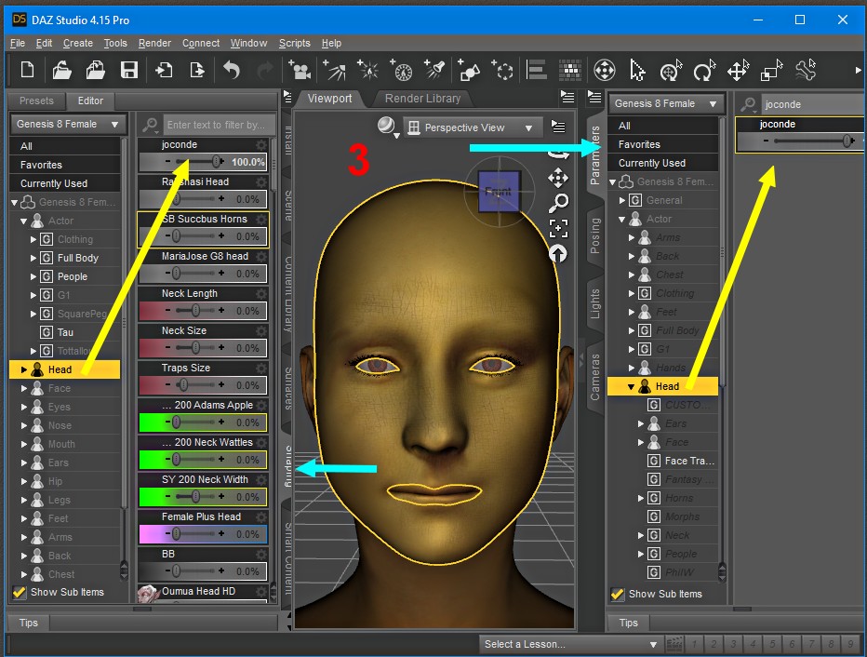Viewport: 867px width, 657px height.
Task: Click the right search field containing joconde
Action: tap(813, 104)
